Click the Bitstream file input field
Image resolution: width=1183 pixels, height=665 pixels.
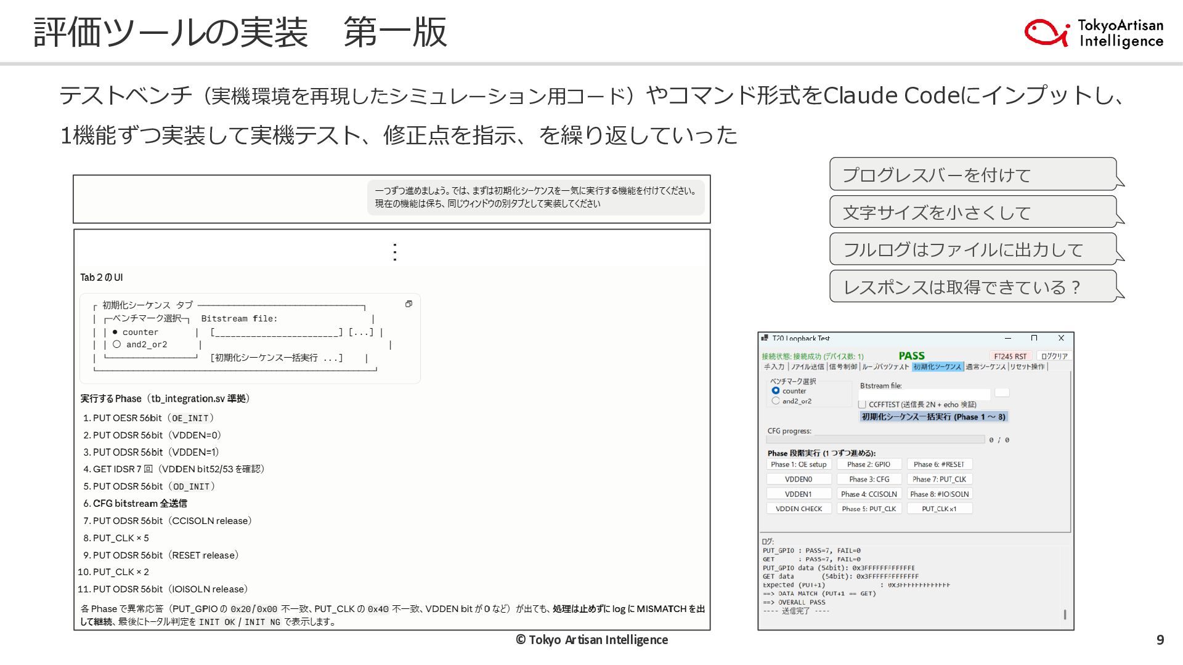point(925,394)
